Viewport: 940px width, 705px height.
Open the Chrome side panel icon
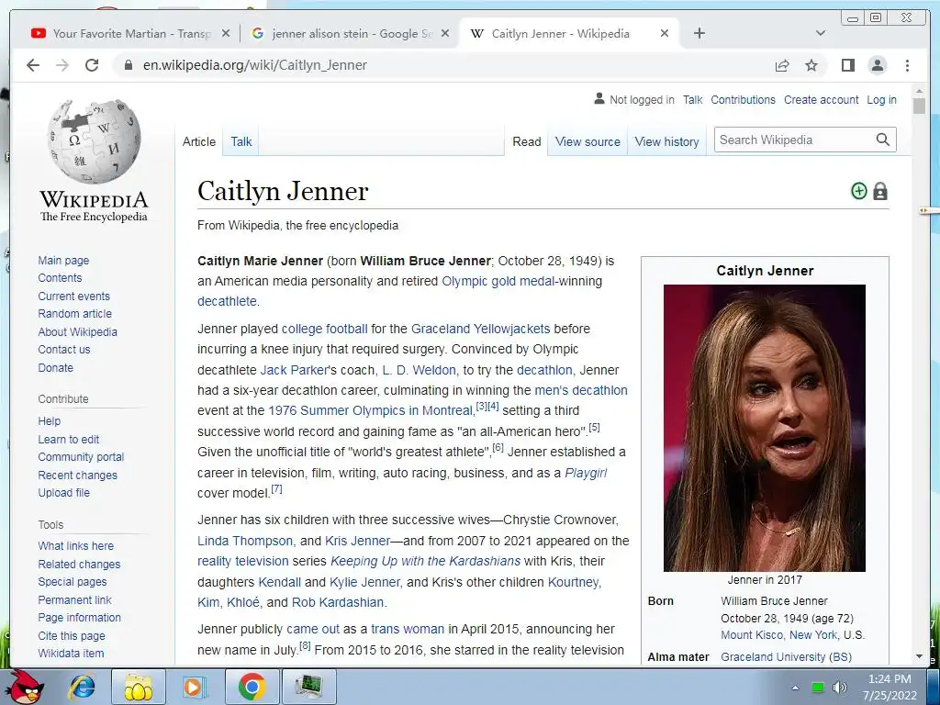(x=847, y=65)
